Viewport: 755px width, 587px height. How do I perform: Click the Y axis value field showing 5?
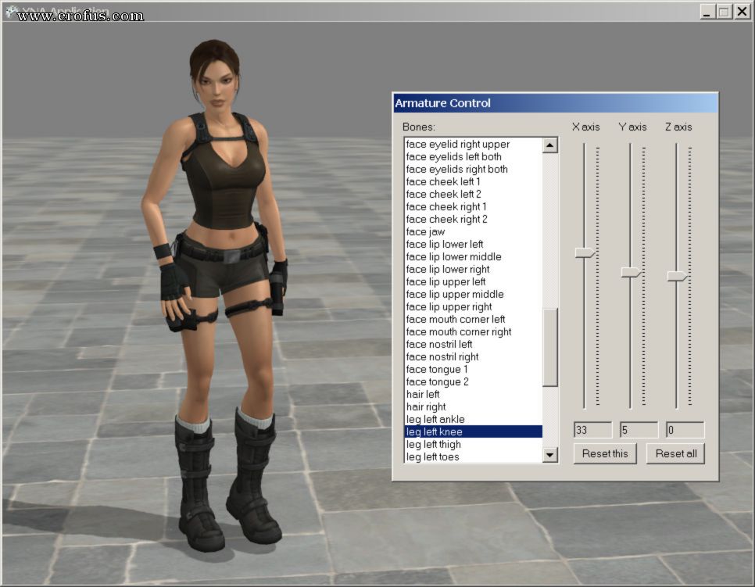(x=639, y=430)
